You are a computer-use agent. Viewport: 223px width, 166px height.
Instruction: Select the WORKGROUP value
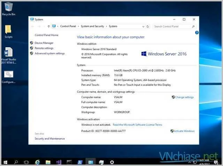122,112
